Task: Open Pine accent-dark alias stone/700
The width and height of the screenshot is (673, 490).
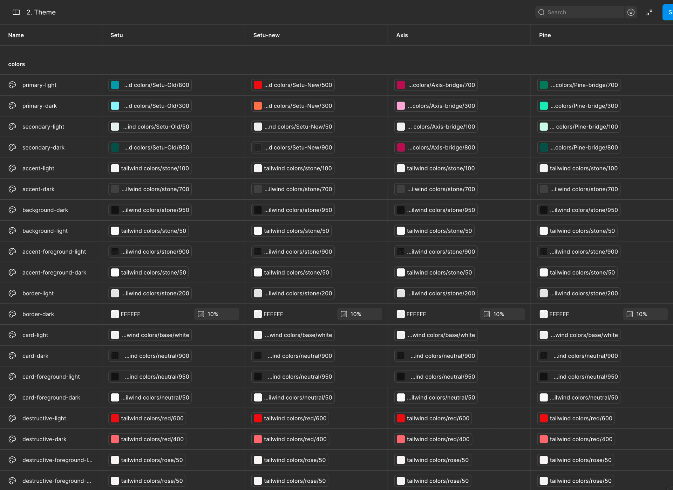Action: click(579, 189)
